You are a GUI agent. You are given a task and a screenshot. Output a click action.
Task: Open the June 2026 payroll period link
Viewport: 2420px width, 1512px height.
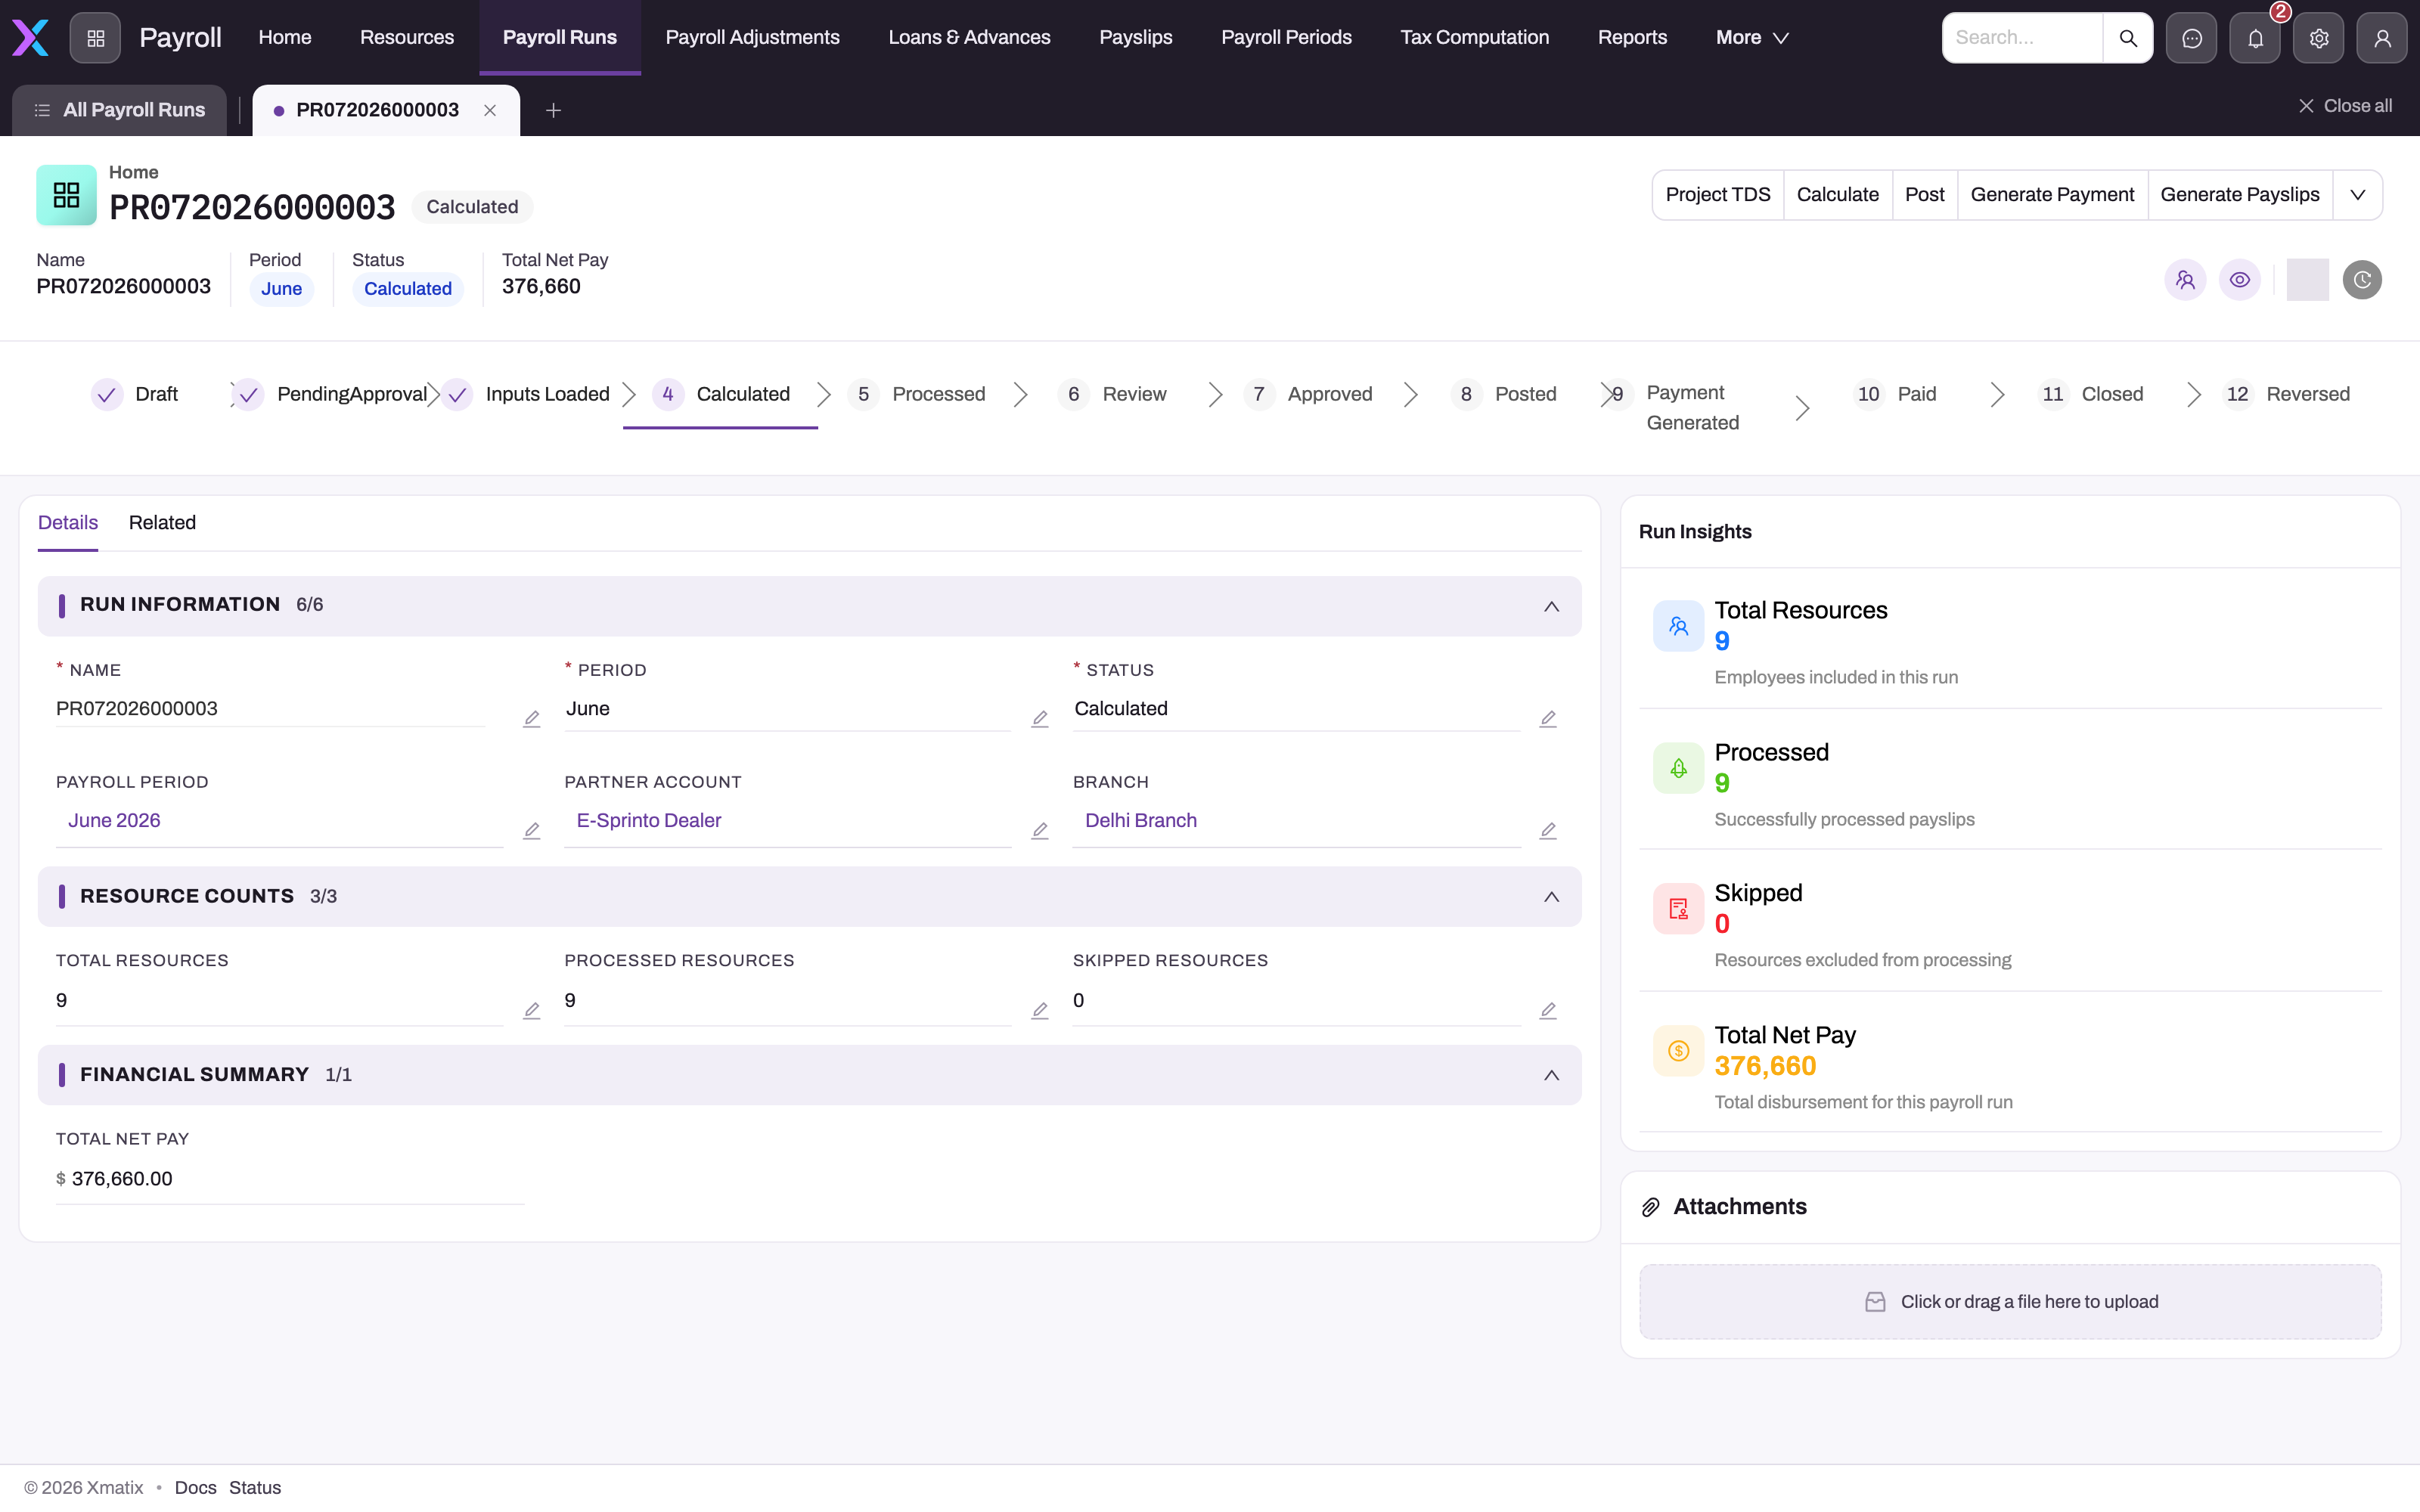pos(114,821)
